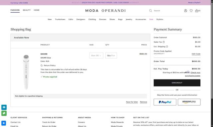Switch to the Home tab
The height and width of the screenshot is (127, 213).
click(37, 10)
